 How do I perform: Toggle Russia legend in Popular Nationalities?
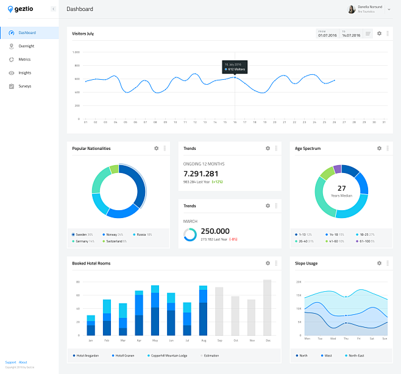click(143, 235)
